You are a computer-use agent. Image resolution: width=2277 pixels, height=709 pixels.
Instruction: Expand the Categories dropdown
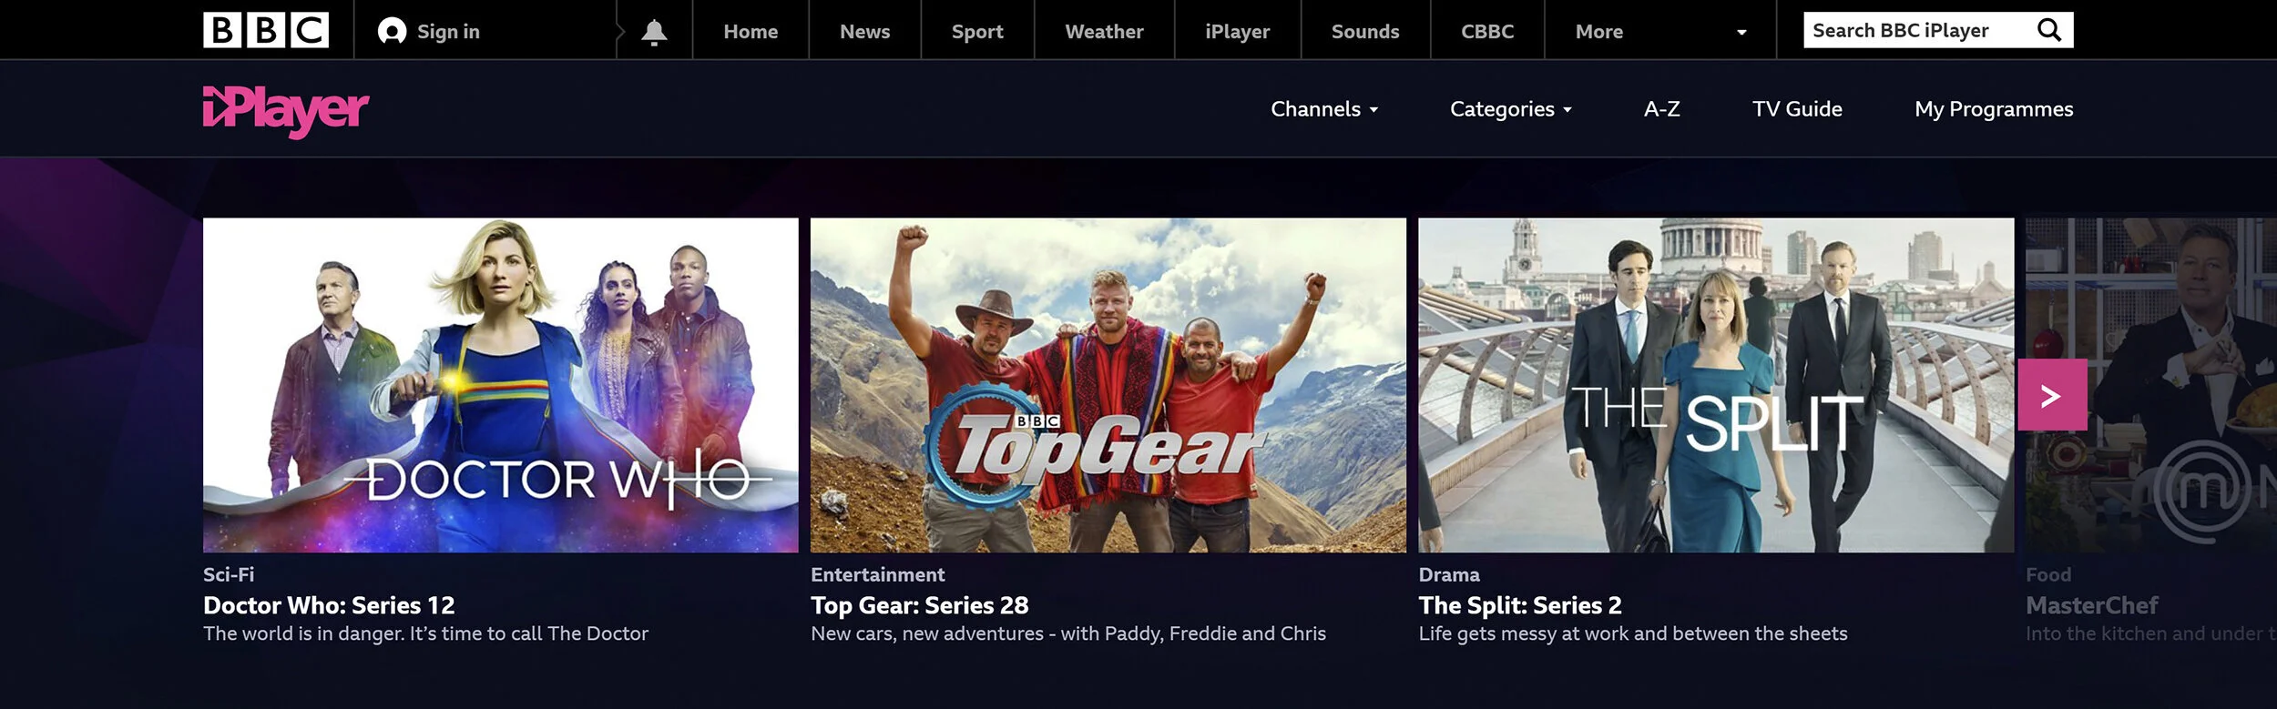[x=1511, y=109]
